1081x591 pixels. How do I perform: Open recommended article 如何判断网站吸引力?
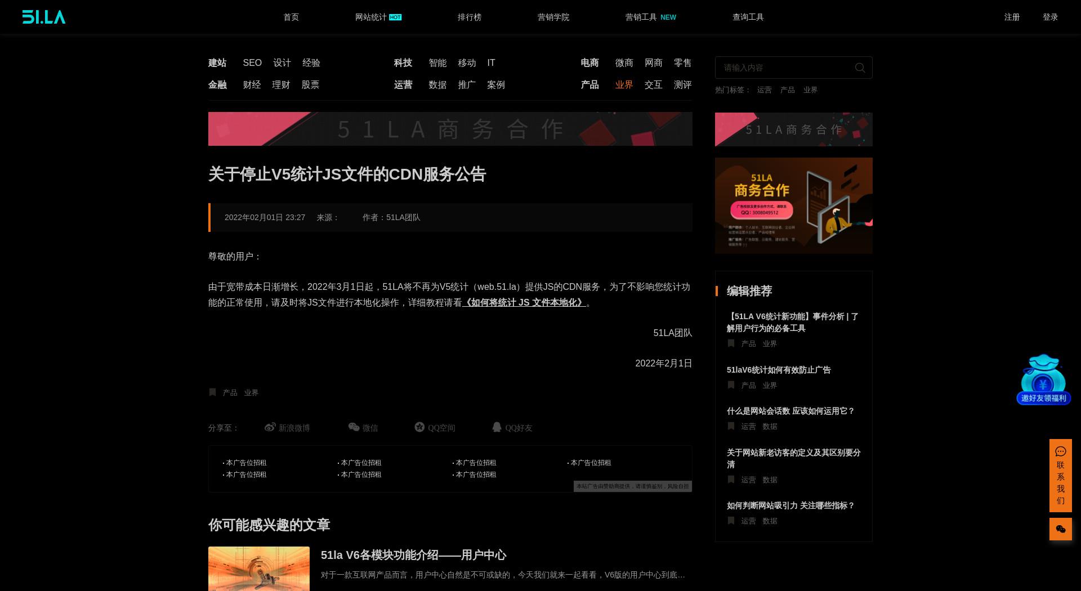790,505
